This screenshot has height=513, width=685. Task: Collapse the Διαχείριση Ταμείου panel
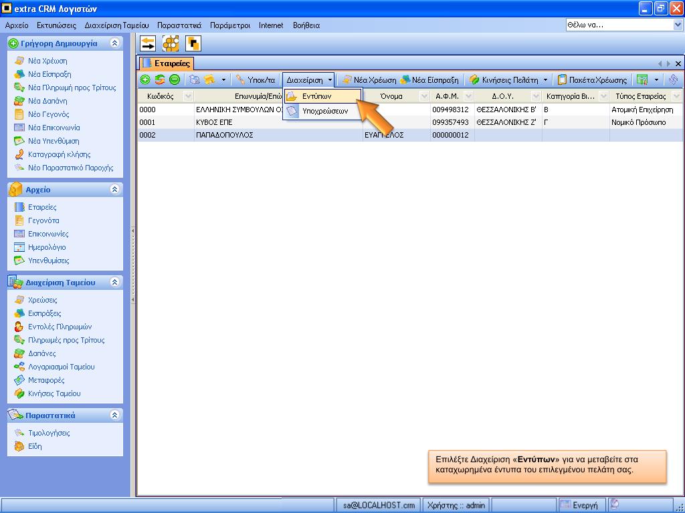115,283
